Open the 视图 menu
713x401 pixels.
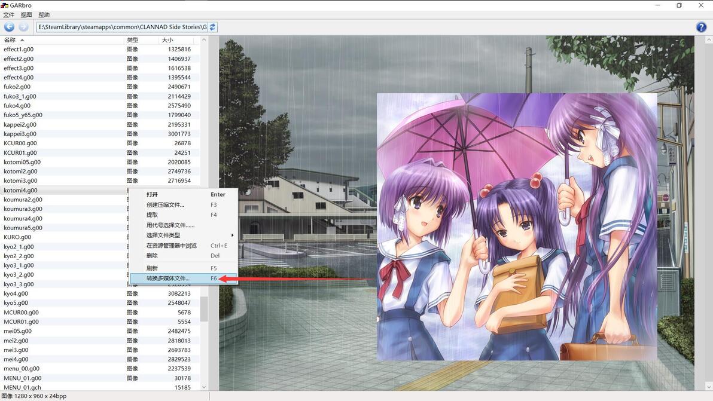pos(26,14)
